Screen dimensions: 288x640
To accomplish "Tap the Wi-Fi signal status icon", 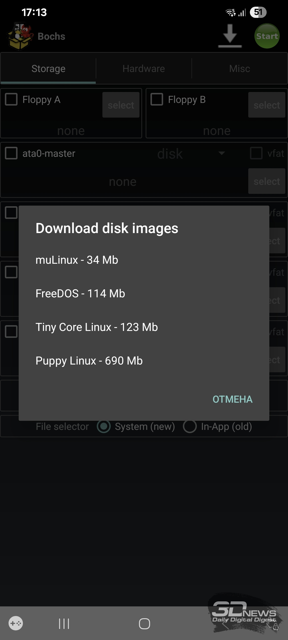I will [x=230, y=12].
